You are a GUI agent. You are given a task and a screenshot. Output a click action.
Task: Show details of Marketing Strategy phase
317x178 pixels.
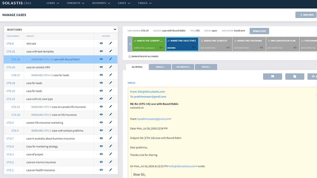228,47
